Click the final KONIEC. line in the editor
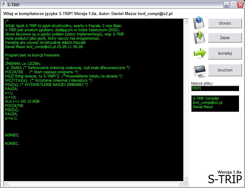The width and height of the screenshot is (245, 188). click(12, 144)
